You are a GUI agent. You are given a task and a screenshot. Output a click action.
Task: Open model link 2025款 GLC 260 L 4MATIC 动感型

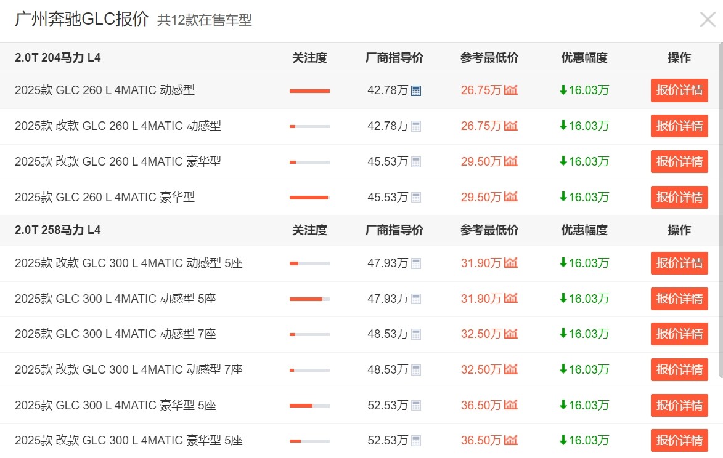click(x=105, y=90)
